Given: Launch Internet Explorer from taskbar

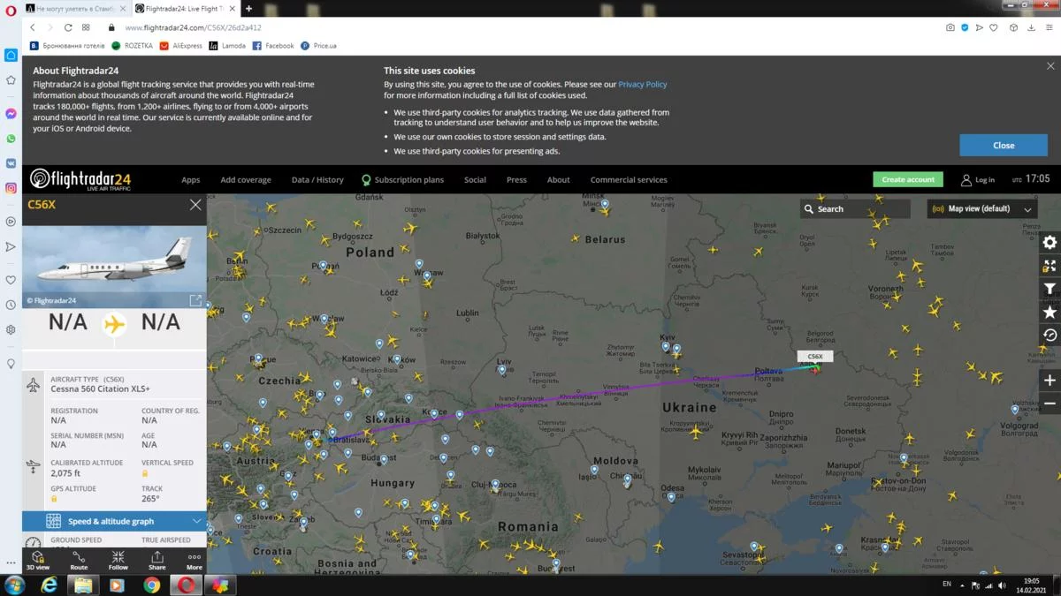Looking at the screenshot, I should point(49,585).
